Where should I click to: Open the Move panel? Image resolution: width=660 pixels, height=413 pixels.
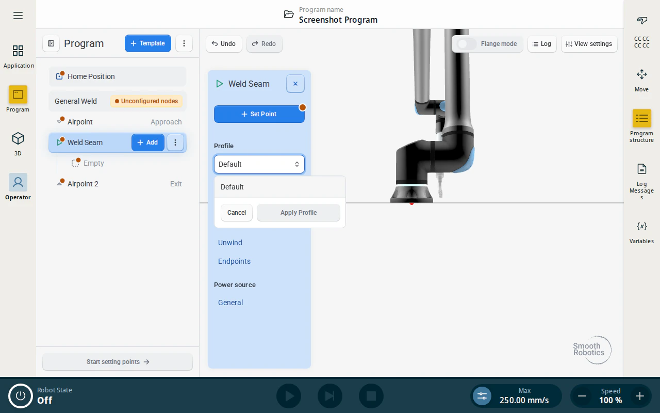click(642, 80)
